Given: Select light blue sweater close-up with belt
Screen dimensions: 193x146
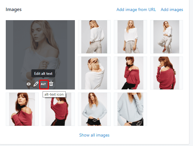Looking at the screenshot, I should tap(130, 109).
